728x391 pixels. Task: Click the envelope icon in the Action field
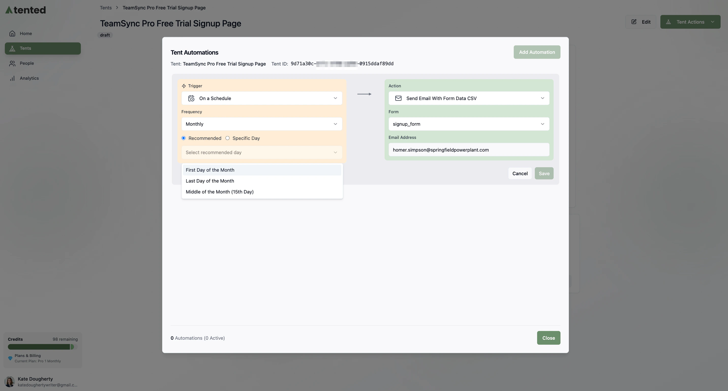tap(399, 98)
